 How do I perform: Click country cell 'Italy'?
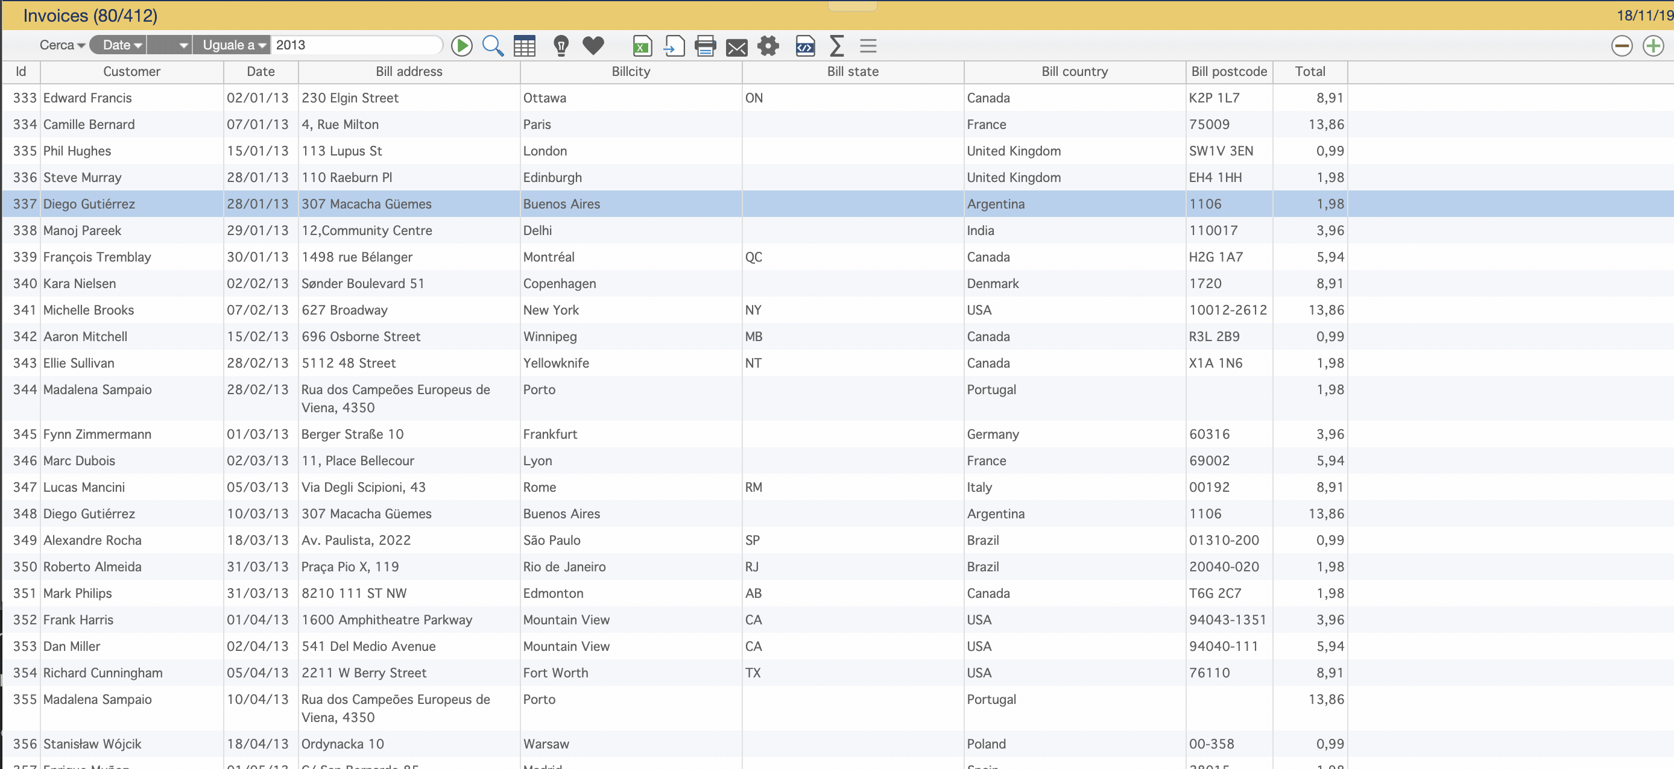click(x=979, y=488)
